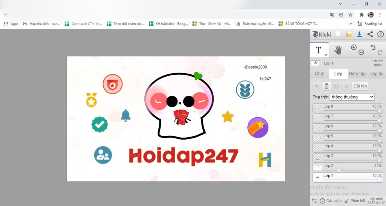This screenshot has width=386, height=206.
Task: Open the Reading list
Action: 370,24
